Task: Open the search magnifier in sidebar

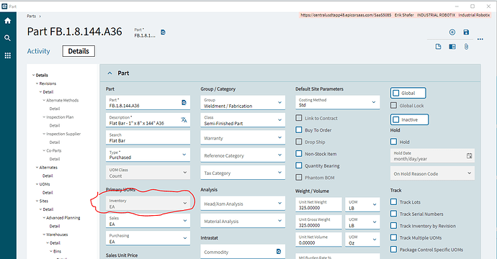Action: [x=8, y=38]
